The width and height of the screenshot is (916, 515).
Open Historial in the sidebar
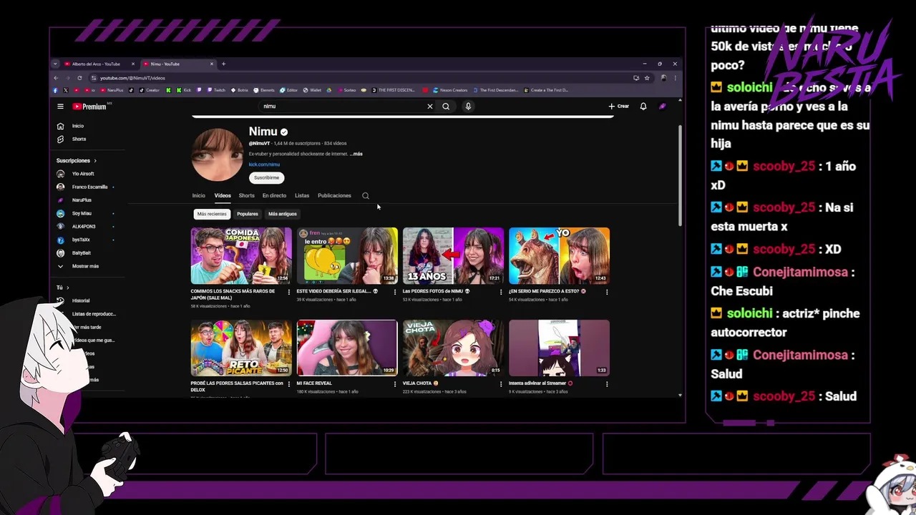coord(81,300)
